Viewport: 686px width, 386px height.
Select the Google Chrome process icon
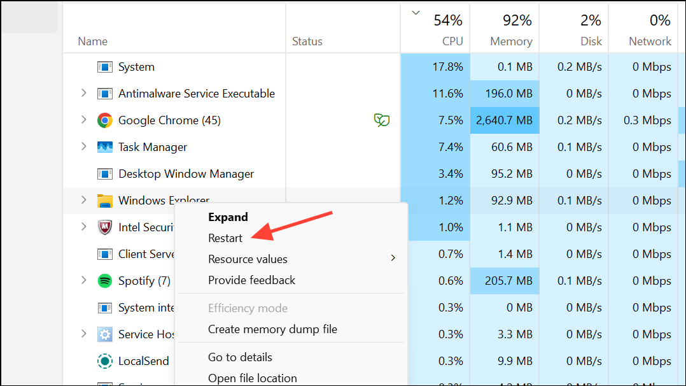point(106,120)
